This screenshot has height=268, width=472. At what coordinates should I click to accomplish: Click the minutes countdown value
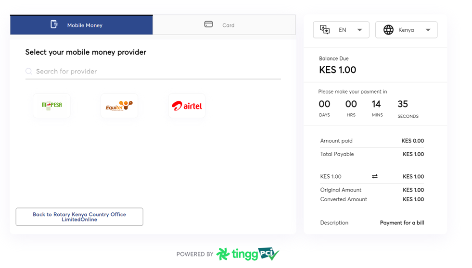(376, 104)
